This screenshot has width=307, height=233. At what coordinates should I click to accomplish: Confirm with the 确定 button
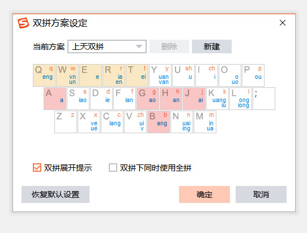click(x=204, y=194)
